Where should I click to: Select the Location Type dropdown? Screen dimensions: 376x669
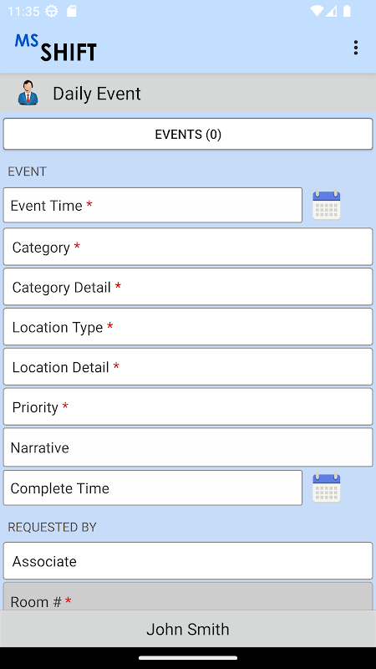(188, 327)
